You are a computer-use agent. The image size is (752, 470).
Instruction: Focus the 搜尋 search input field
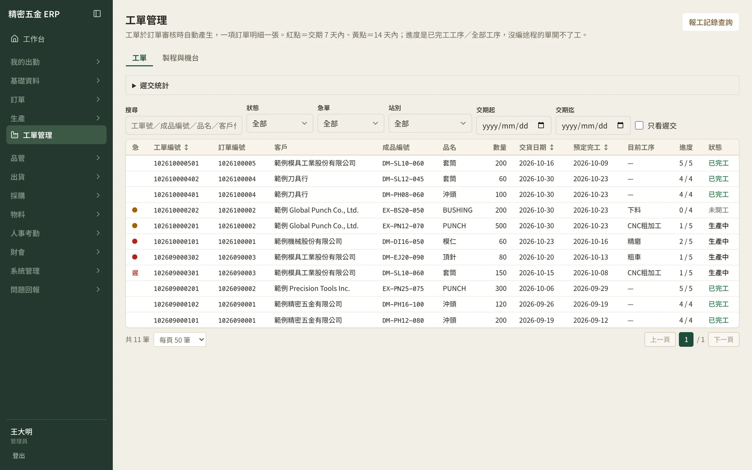pyautogui.click(x=184, y=125)
